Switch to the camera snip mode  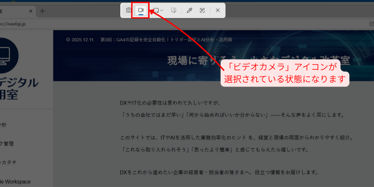(129, 10)
